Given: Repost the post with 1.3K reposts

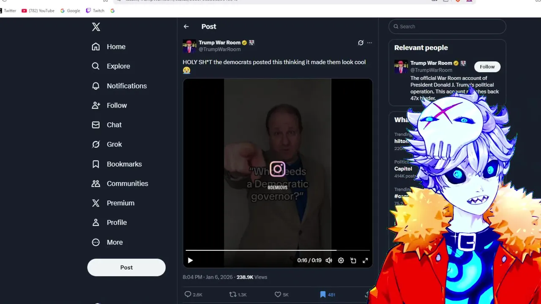Looking at the screenshot, I should [238, 295].
